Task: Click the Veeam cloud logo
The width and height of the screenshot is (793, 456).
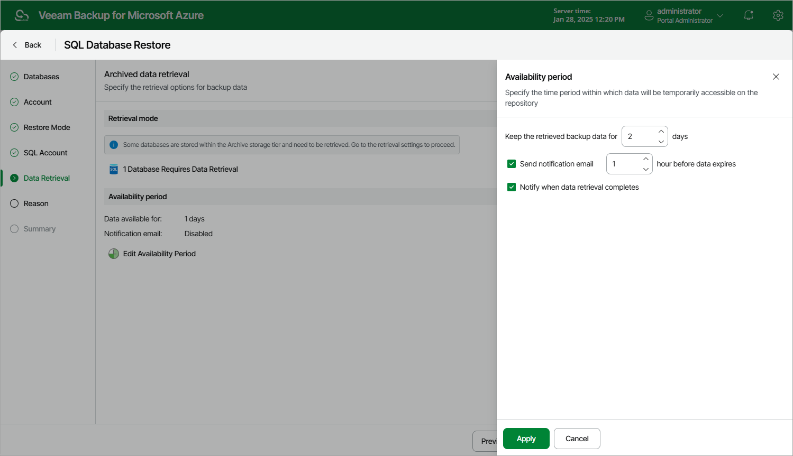Action: click(22, 15)
